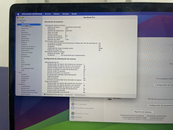Select Bluetooth in the sidebar
The height and width of the screenshot is (130, 173).
(x=25, y=33)
